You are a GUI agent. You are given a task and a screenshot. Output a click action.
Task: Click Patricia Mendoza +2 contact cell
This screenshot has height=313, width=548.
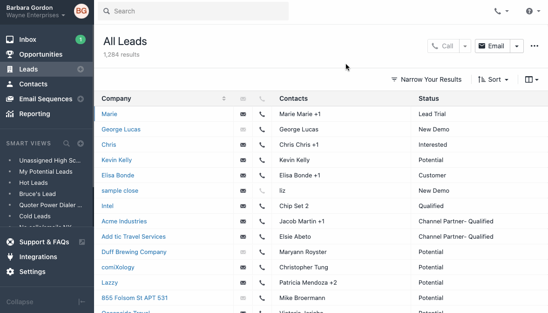308,283
